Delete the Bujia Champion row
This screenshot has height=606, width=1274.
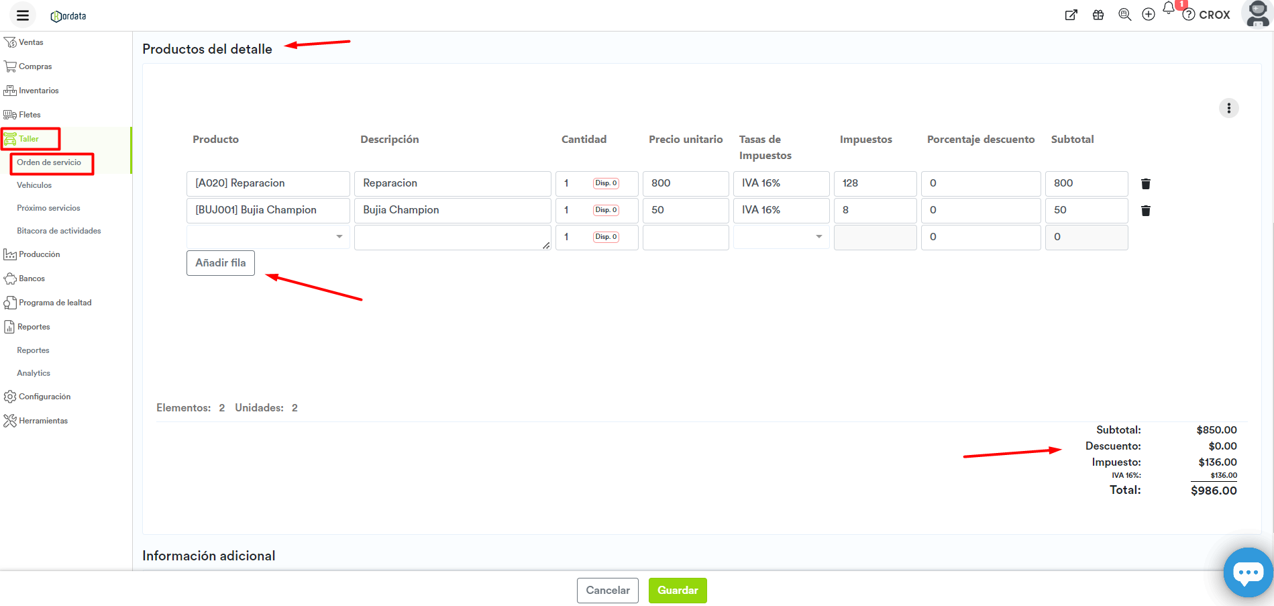1146,211
